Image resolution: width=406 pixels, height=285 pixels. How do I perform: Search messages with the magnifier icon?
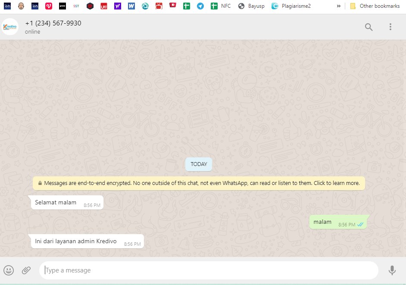point(369,27)
